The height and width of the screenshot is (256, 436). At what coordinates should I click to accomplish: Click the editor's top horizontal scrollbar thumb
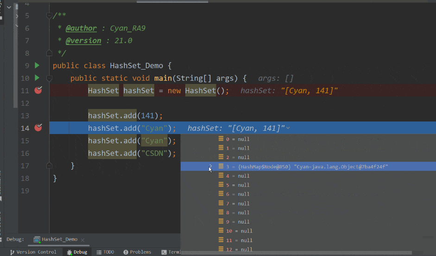click(x=172, y=2)
